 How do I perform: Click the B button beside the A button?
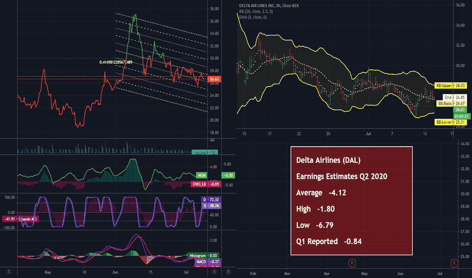[x=228, y=272]
